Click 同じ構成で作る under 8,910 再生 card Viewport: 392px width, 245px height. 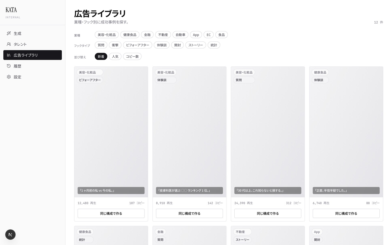click(x=190, y=213)
